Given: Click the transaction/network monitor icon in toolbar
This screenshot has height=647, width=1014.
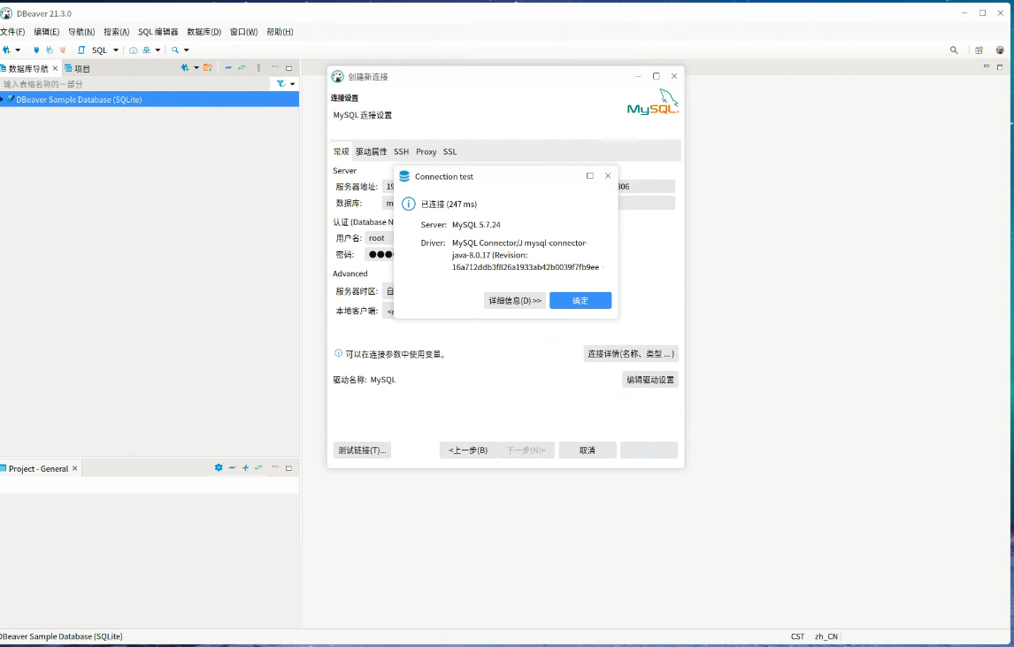Looking at the screenshot, I should click(147, 50).
